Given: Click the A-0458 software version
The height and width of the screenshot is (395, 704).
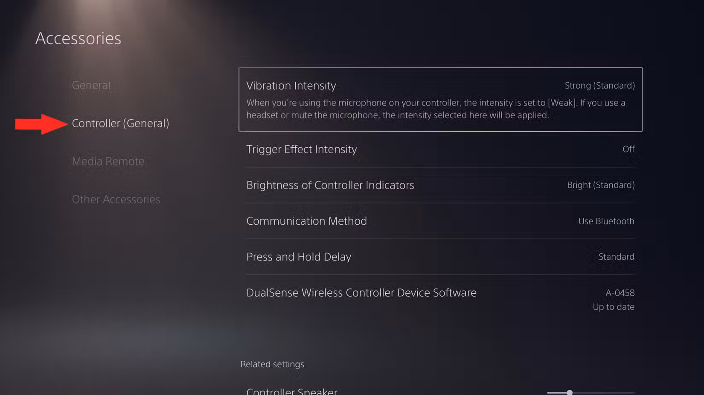Looking at the screenshot, I should coord(620,293).
